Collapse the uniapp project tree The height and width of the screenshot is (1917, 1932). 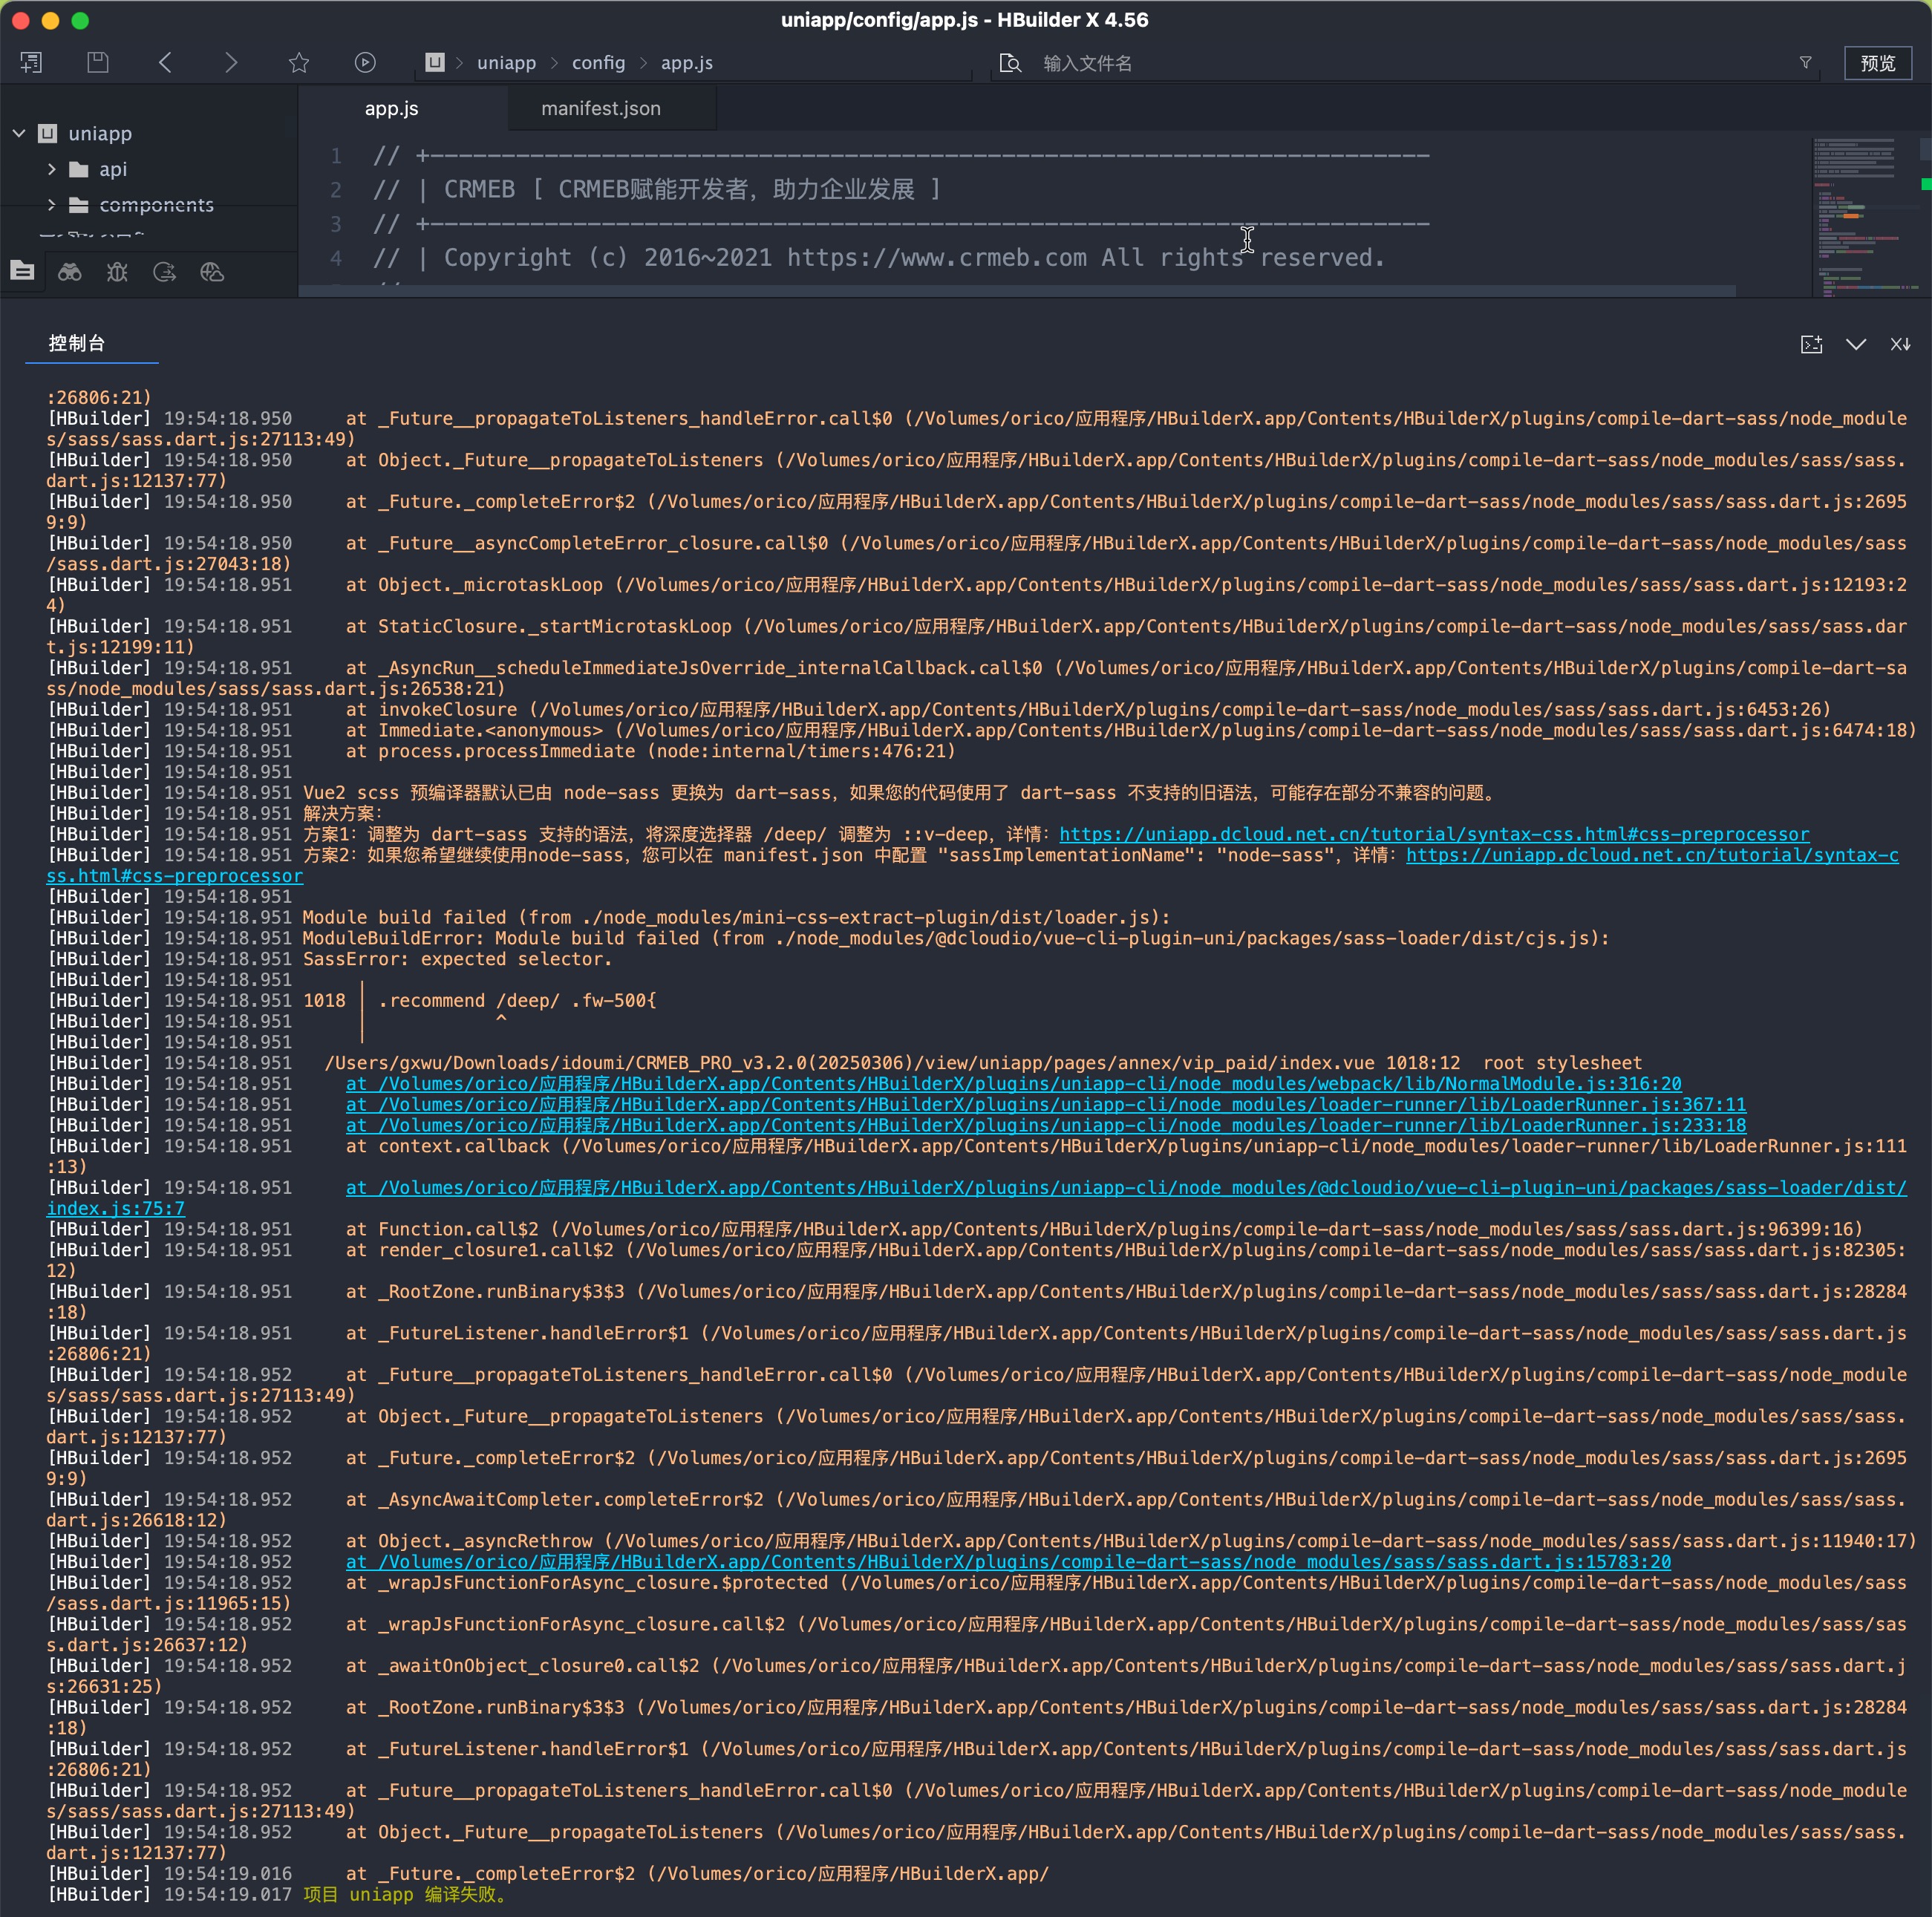pos(18,133)
